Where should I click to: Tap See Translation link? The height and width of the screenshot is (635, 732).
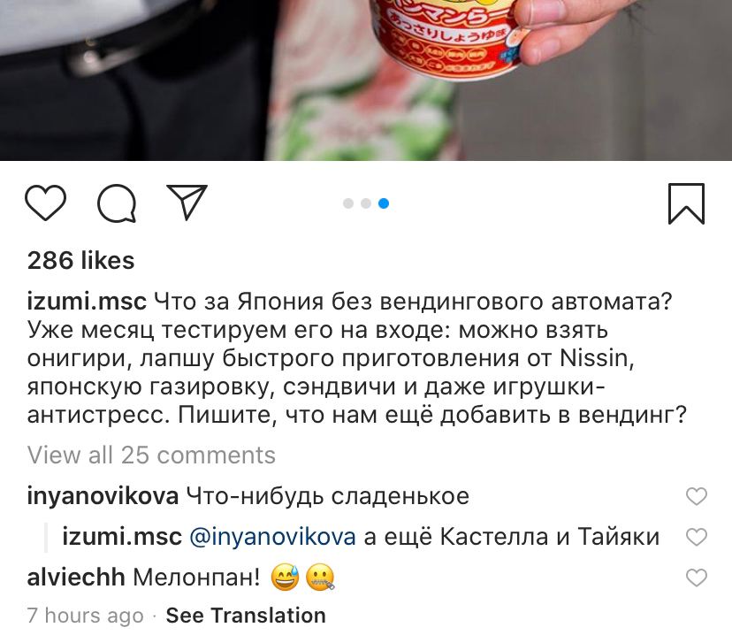click(x=246, y=616)
